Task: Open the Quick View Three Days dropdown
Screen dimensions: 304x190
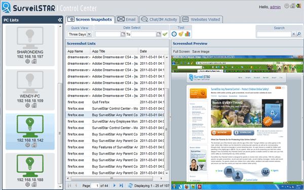Action: [x=89, y=34]
